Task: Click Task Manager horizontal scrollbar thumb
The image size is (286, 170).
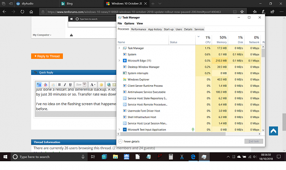Action: pos(173,134)
